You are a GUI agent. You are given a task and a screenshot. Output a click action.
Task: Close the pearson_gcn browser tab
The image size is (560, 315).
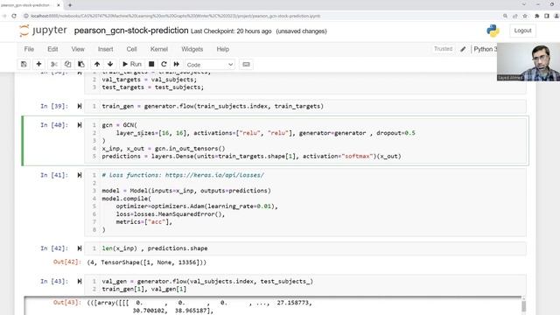(x=59, y=5)
